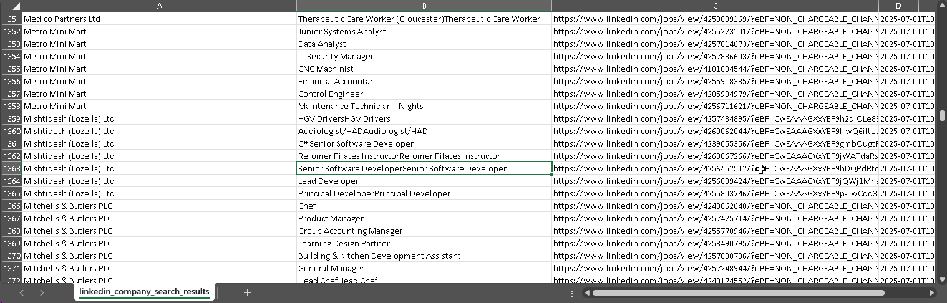Select Metro Mini Mart cell in row 1352
The width and height of the screenshot is (947, 303).
(x=160, y=31)
